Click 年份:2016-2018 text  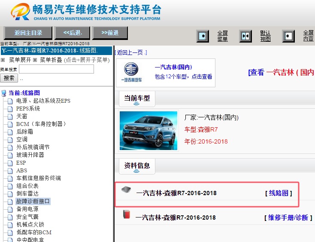(x=206, y=141)
